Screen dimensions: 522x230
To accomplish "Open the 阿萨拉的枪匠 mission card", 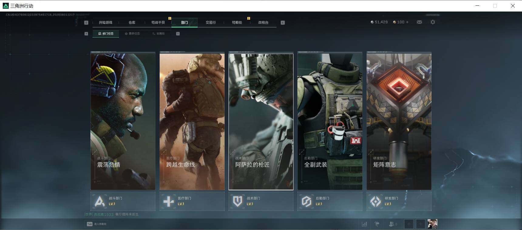I will [x=261, y=122].
